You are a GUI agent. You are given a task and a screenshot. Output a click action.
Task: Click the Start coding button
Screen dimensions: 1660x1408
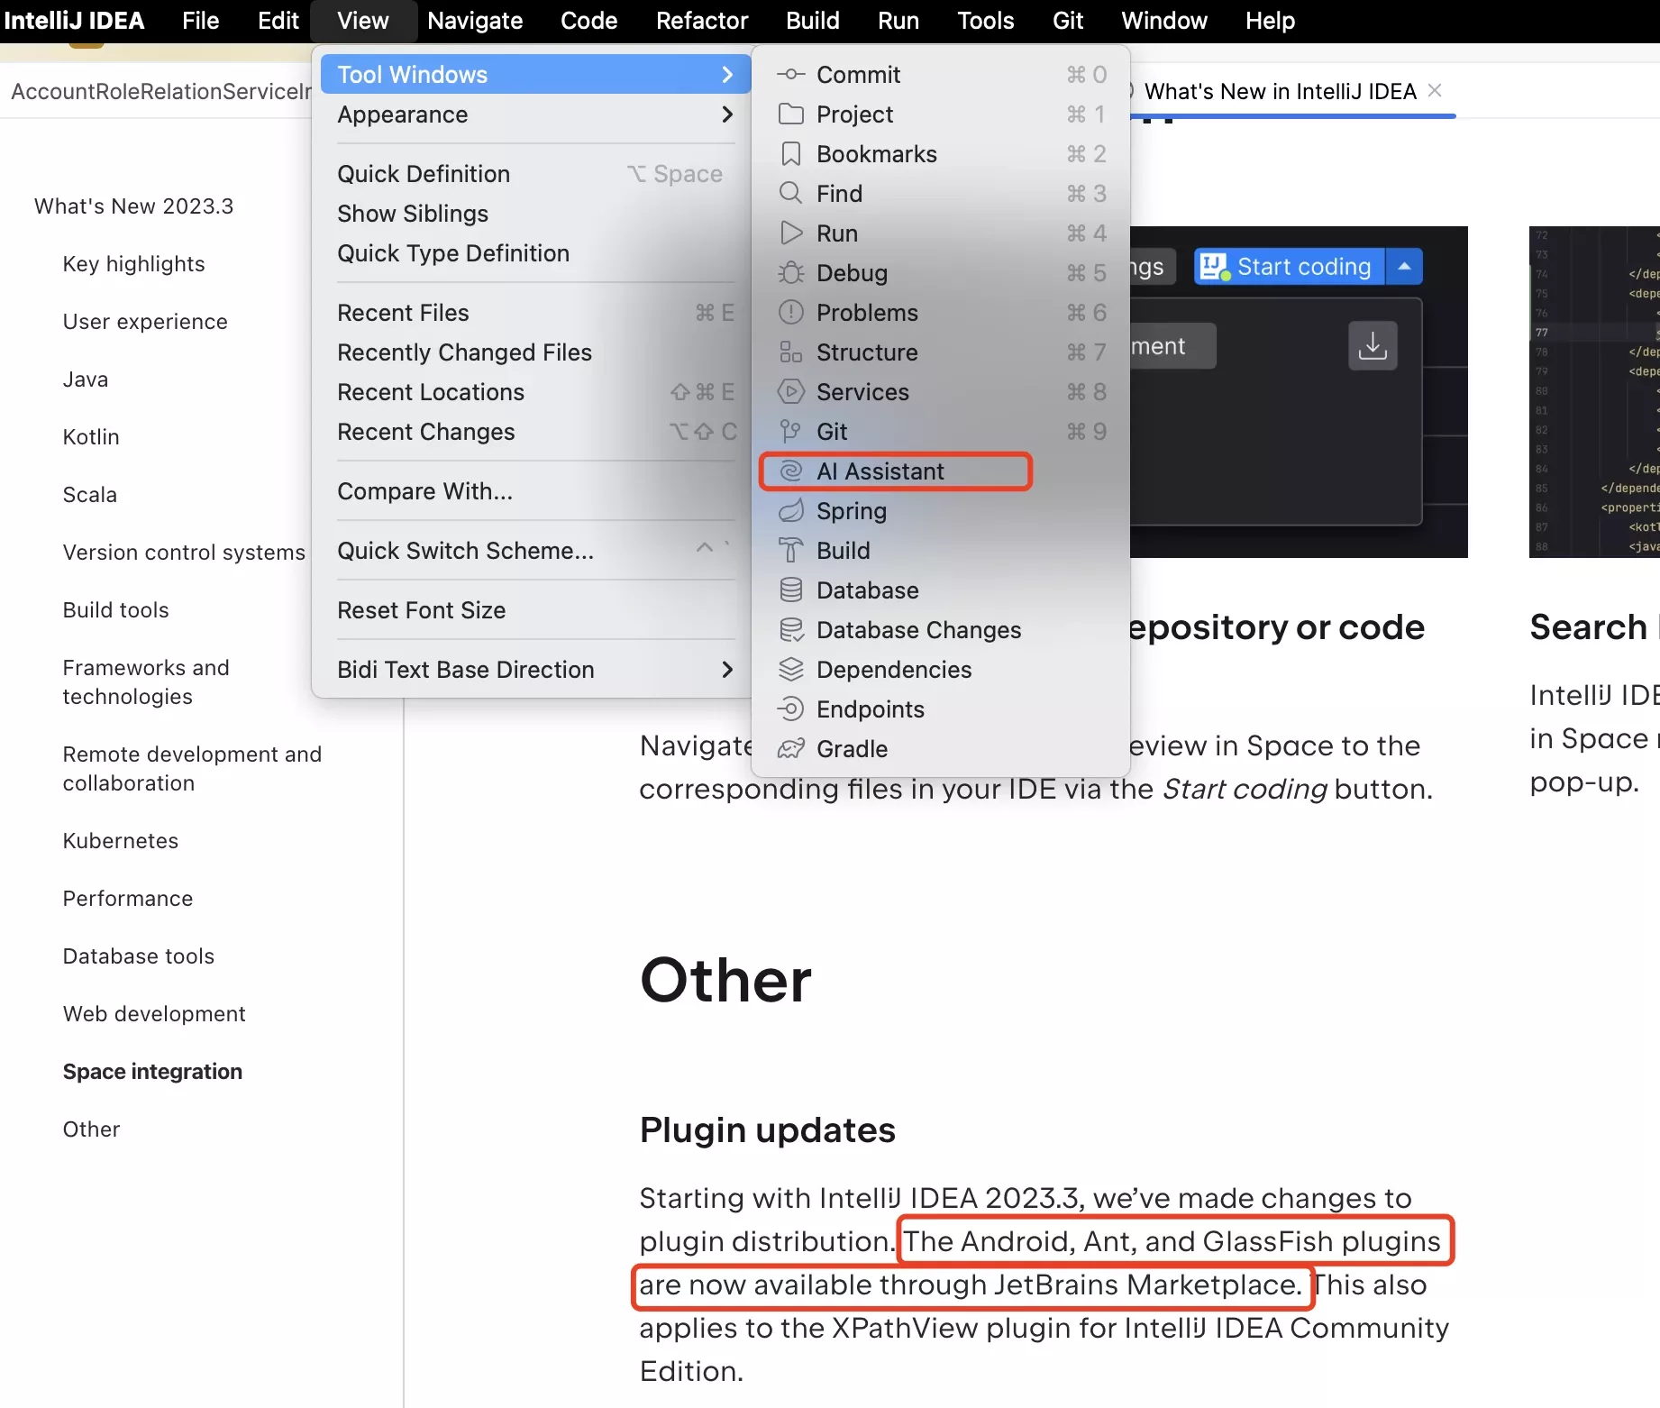[x=1289, y=267]
